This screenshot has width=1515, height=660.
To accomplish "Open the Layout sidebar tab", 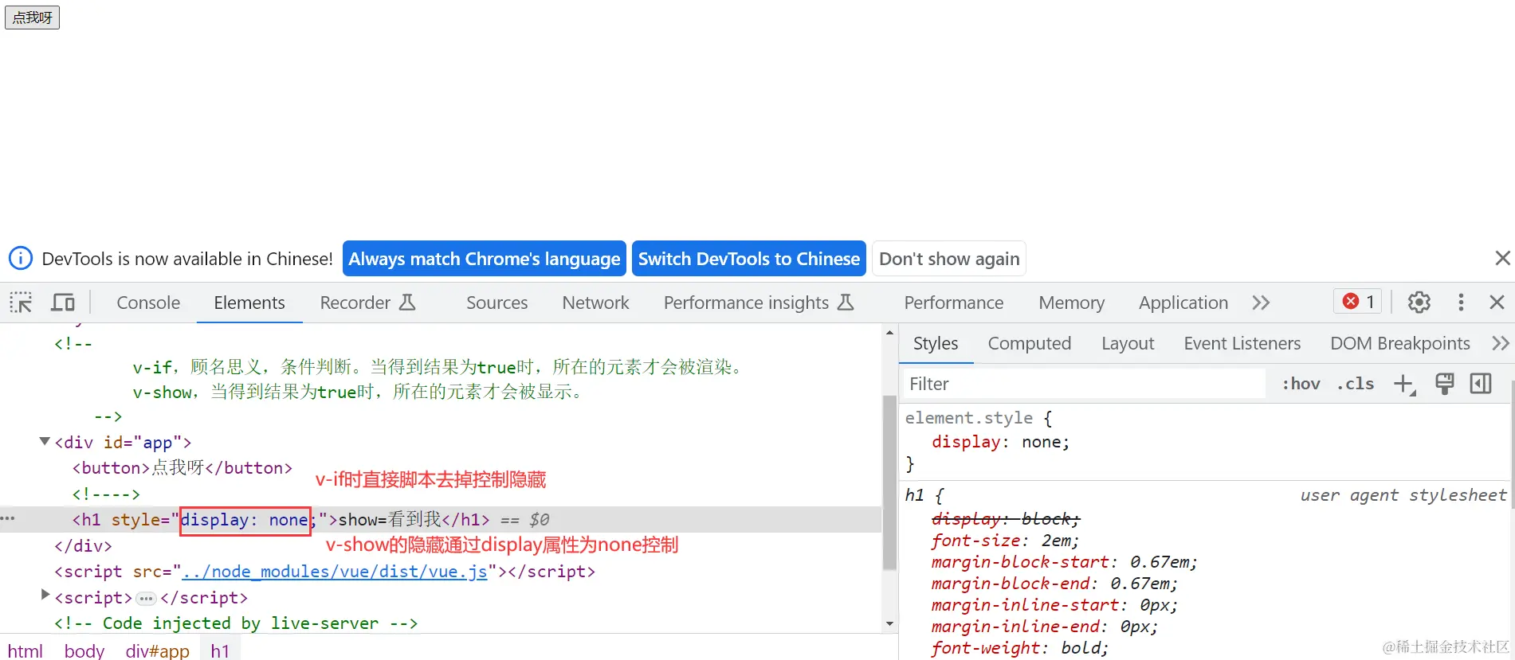I will [x=1128, y=343].
